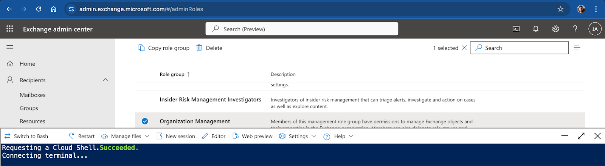This screenshot has height=166, width=605.
Task: Click the terminal output area
Action: point(302,155)
